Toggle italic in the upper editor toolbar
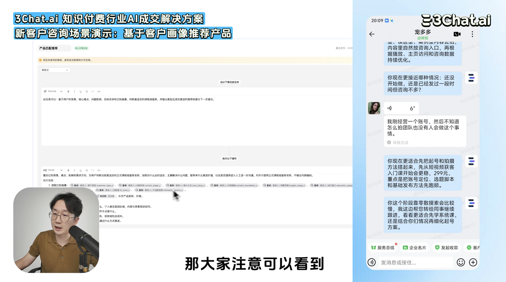Viewport: 506px width, 282px height. pyautogui.click(x=74, y=91)
